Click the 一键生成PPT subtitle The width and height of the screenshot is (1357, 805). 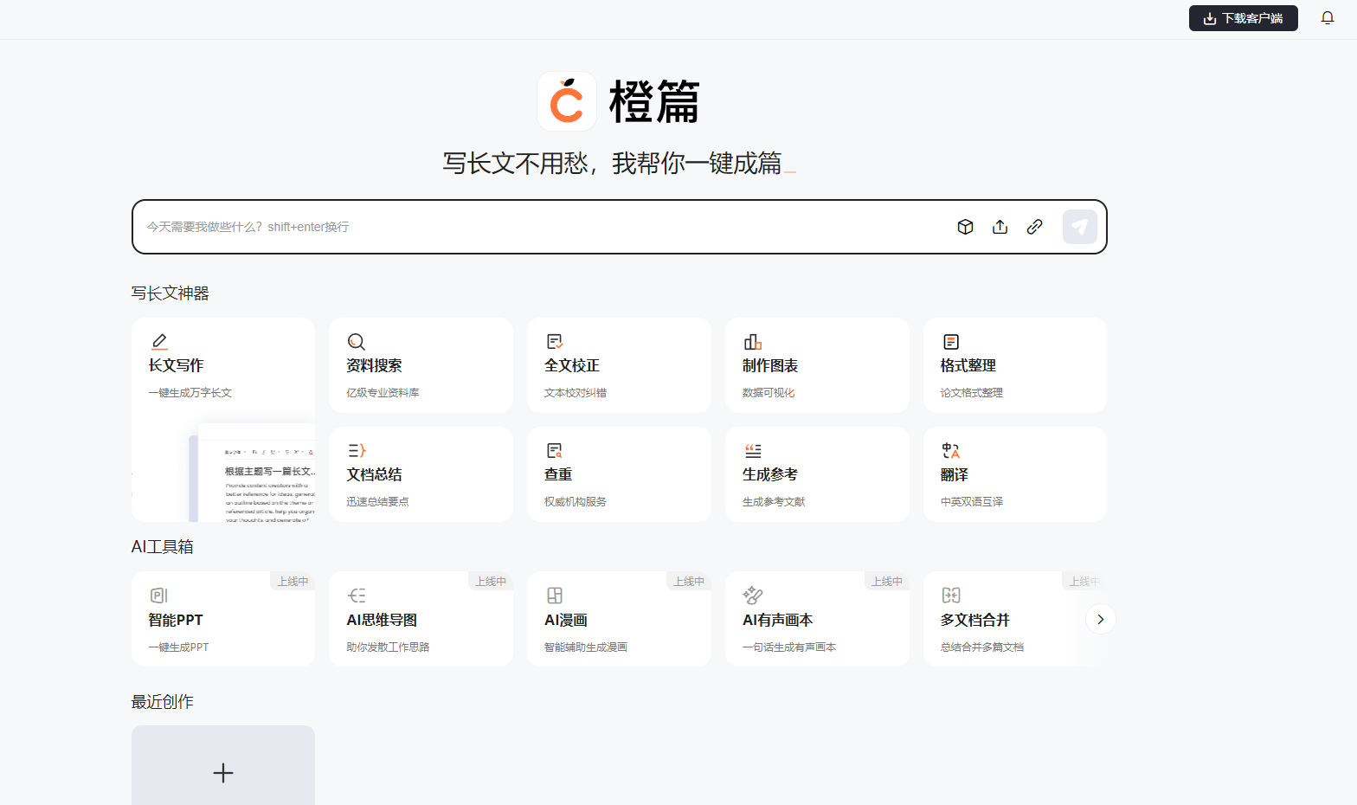pyautogui.click(x=179, y=647)
